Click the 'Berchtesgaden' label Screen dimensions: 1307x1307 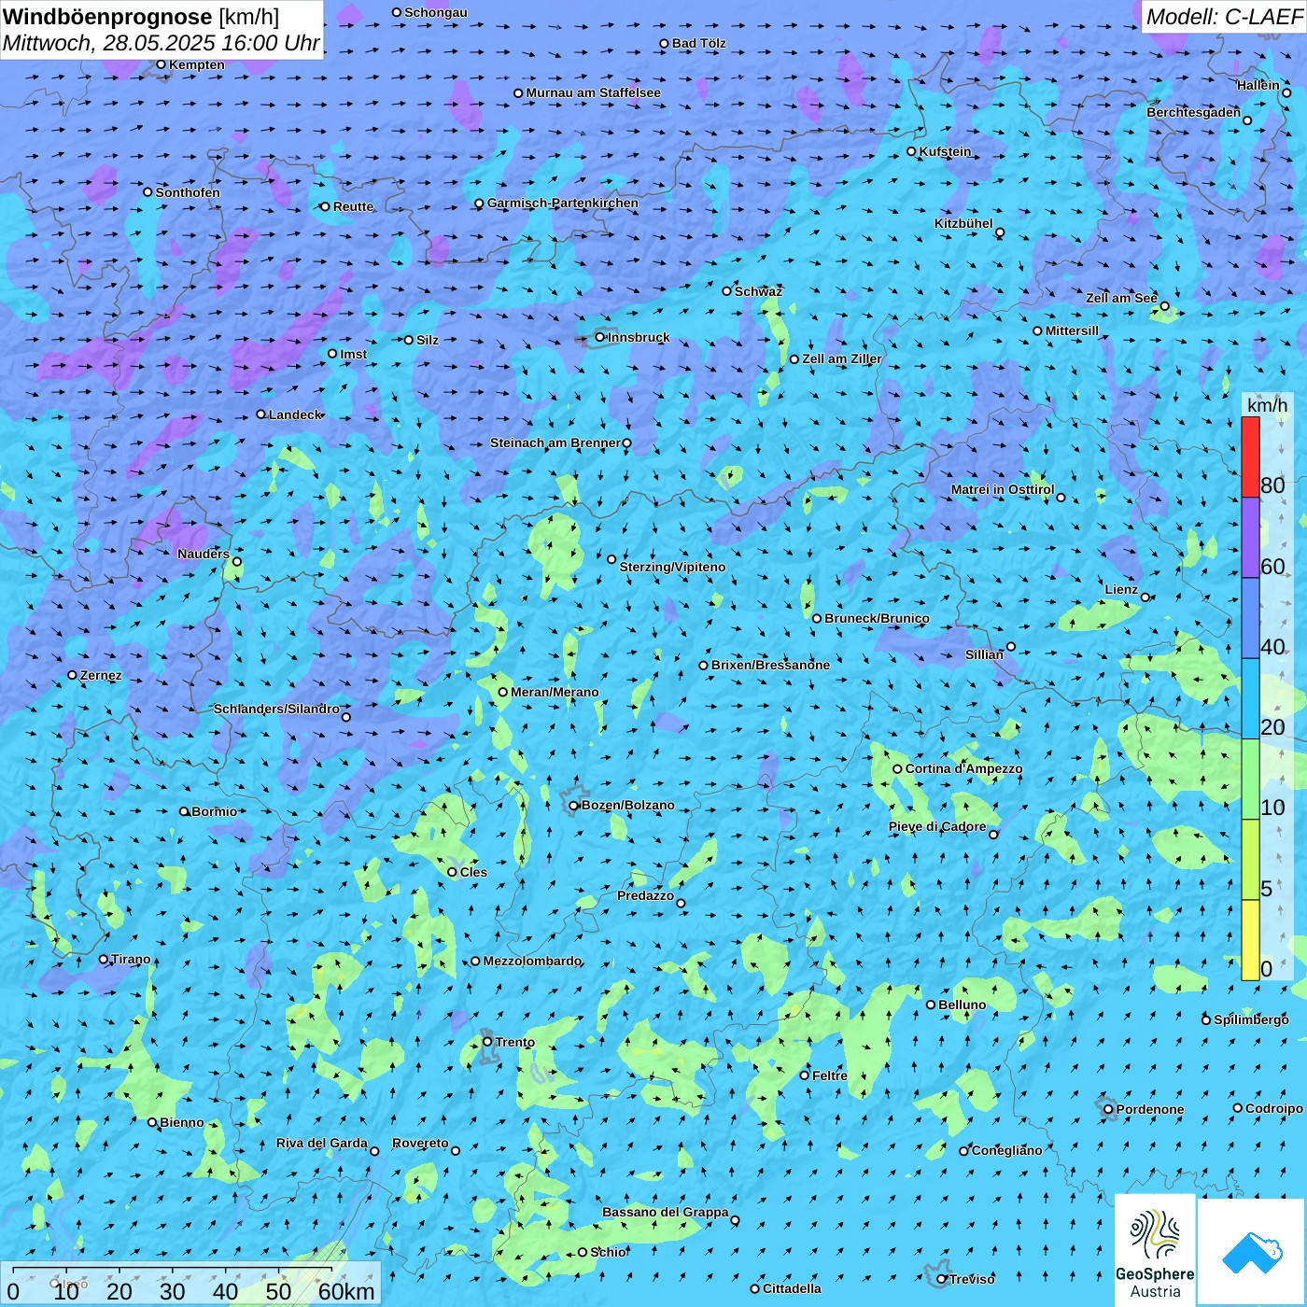pos(1194,112)
